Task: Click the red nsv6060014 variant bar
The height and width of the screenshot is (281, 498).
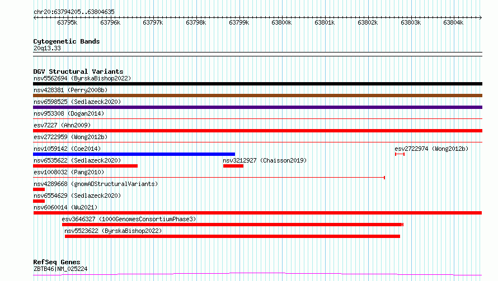Action: [x=257, y=213]
